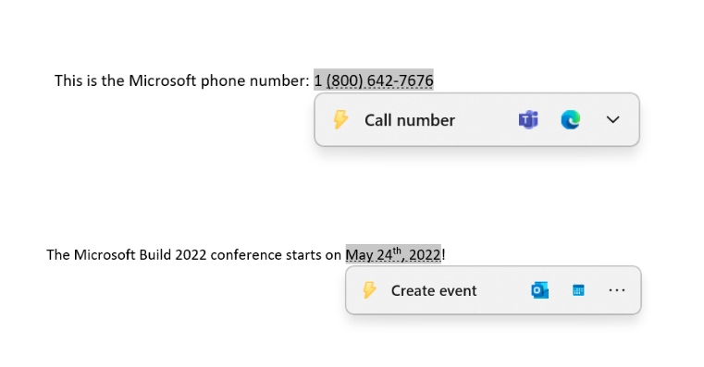Click the highlighted number 1 (800) 642-7676

tap(374, 80)
